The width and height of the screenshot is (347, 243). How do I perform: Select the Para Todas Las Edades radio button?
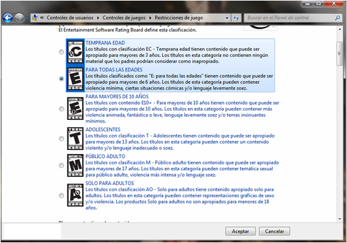(61, 79)
